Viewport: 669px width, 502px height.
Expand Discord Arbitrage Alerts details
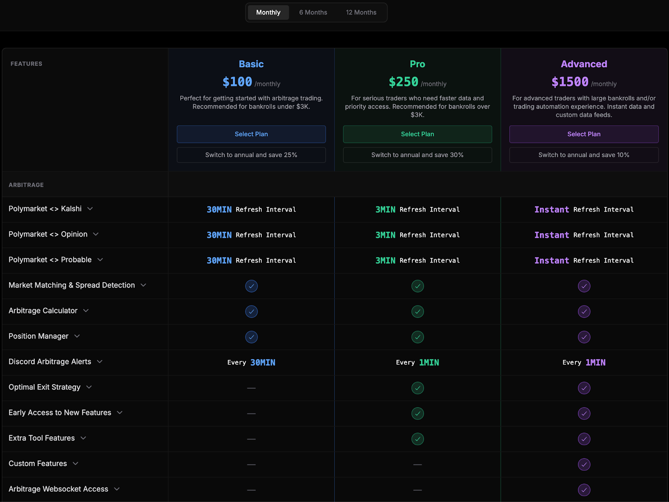100,362
